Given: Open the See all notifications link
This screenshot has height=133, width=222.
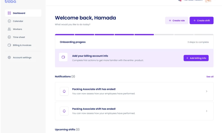Looking at the screenshot, I should [x=210, y=76].
